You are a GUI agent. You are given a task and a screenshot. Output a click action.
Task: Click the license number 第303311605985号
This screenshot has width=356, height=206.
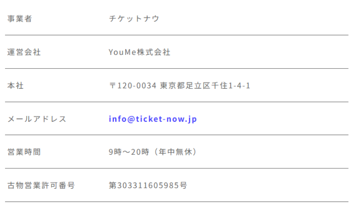[148, 185]
